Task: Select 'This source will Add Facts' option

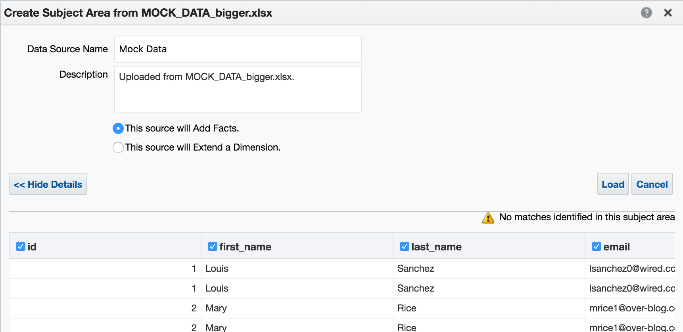Action: [x=118, y=128]
